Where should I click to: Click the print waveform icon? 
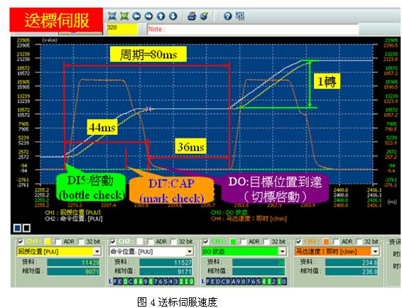[x=192, y=16]
